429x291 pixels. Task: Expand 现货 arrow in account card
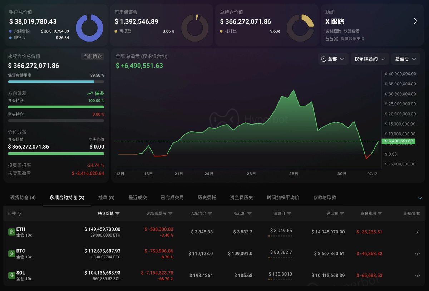point(25,38)
